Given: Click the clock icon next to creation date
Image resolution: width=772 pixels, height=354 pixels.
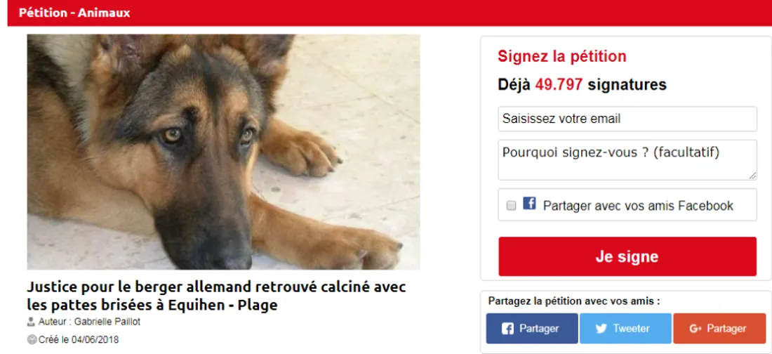Looking at the screenshot, I should coord(32,339).
